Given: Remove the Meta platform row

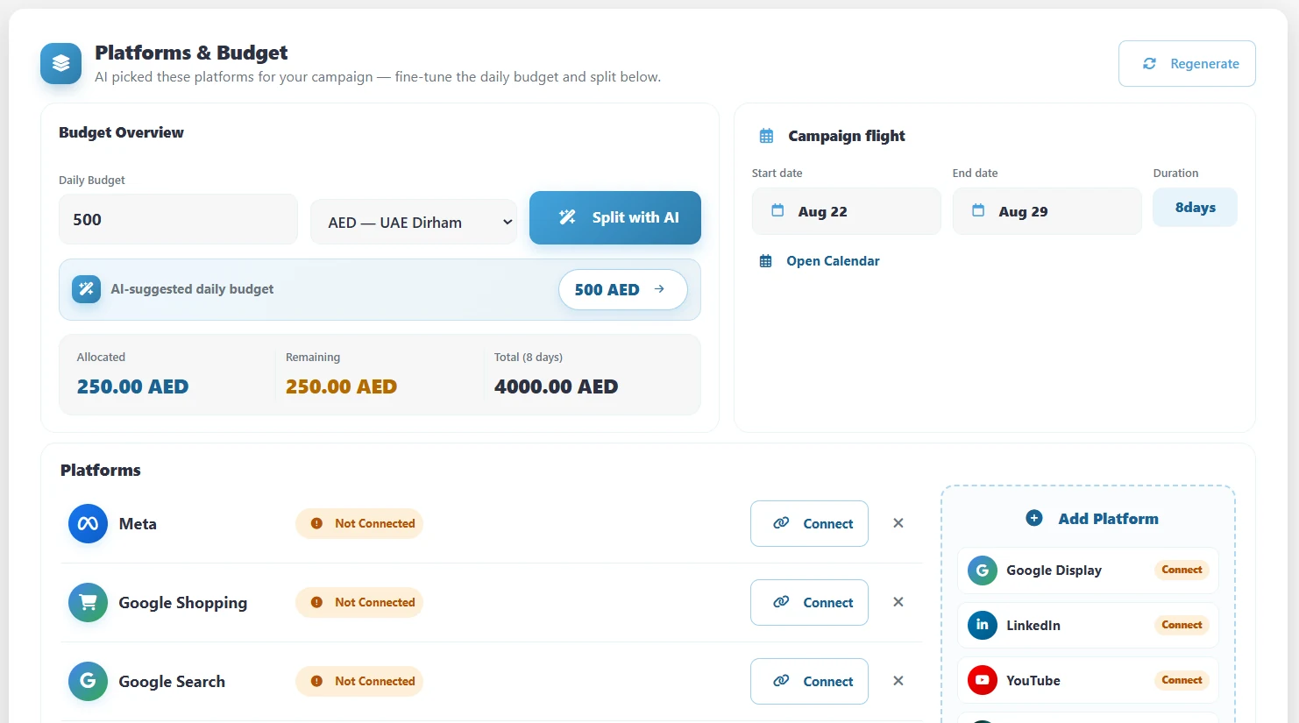Looking at the screenshot, I should (x=898, y=523).
